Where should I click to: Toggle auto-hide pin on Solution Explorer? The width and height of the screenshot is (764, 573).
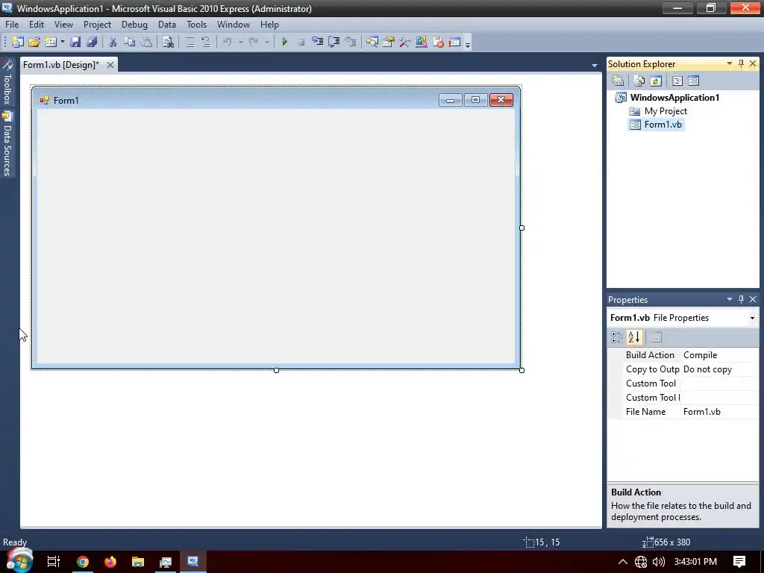(741, 64)
